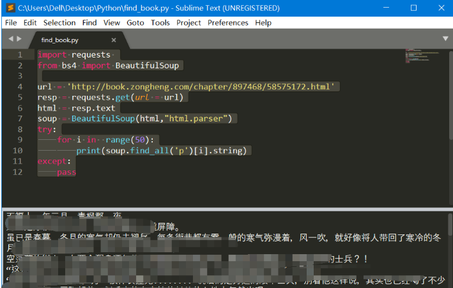Click the output panel vertical scrollbar
The image size is (453, 288).
pos(449,249)
